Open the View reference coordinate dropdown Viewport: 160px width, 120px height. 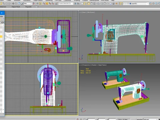click(28, 4)
